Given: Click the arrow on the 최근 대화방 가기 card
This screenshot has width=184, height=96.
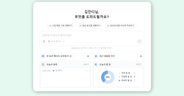Looking at the screenshot, I should coord(141,56).
